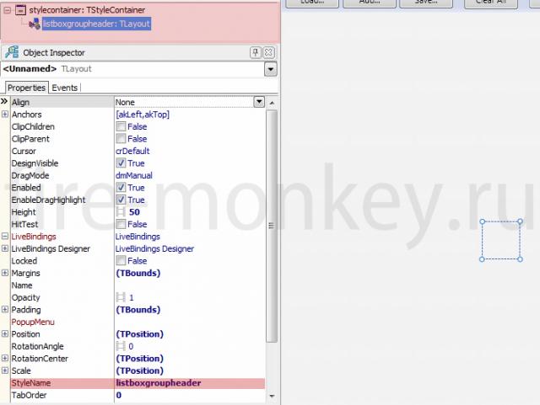540x405 pixels.
Task: Toggle the Locked checkbox
Action: (x=121, y=261)
